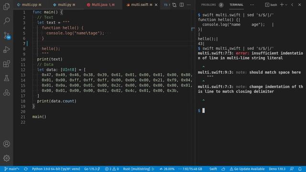Switch to the PROBLEMS panel tab
The image size is (306, 172).
pos(208,5)
